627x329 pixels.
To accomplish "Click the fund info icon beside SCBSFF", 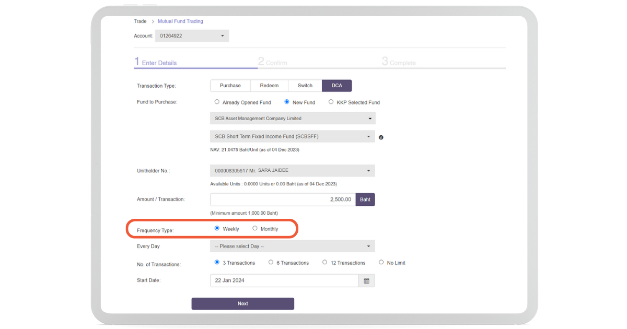I will tap(381, 137).
